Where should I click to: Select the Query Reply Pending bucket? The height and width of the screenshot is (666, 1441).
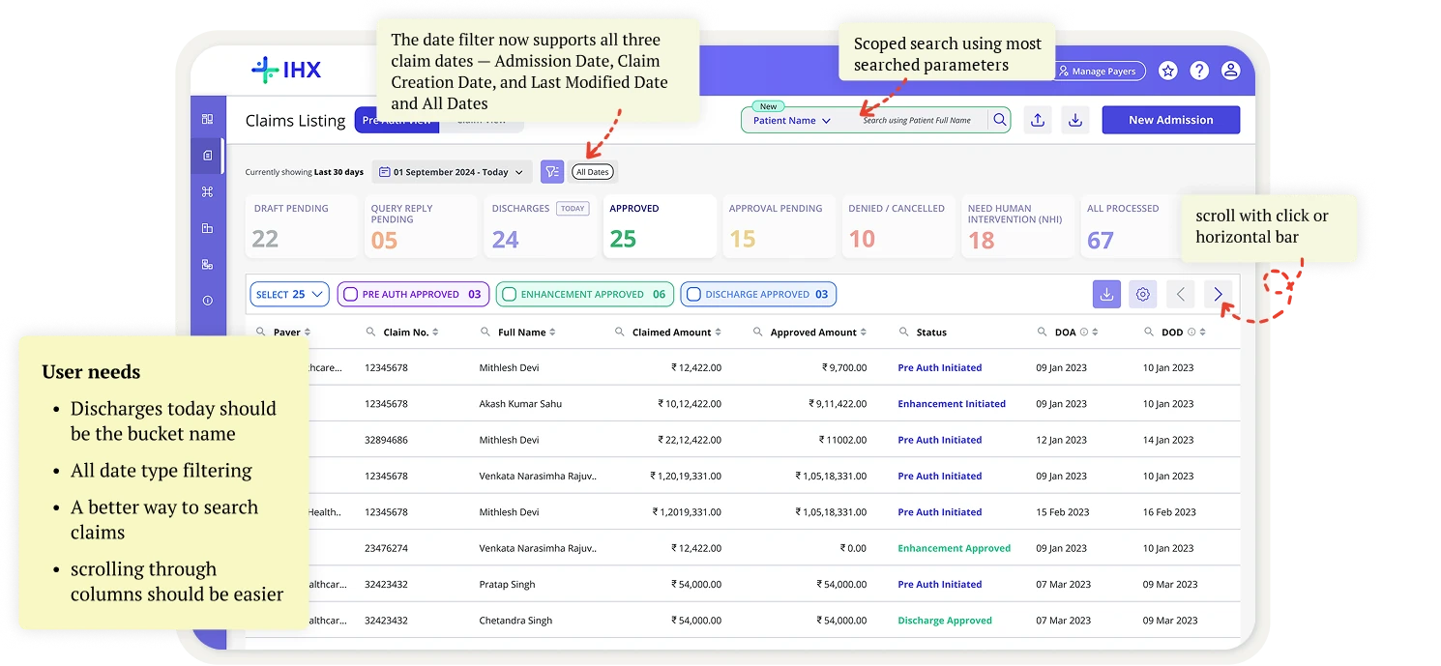[x=422, y=226]
